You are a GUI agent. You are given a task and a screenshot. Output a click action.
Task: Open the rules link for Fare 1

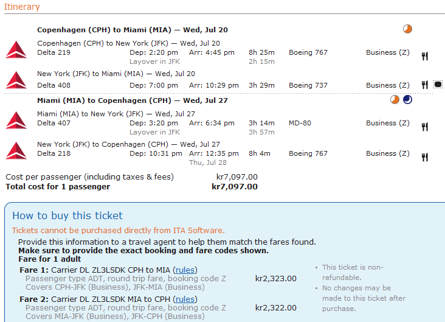click(x=185, y=270)
